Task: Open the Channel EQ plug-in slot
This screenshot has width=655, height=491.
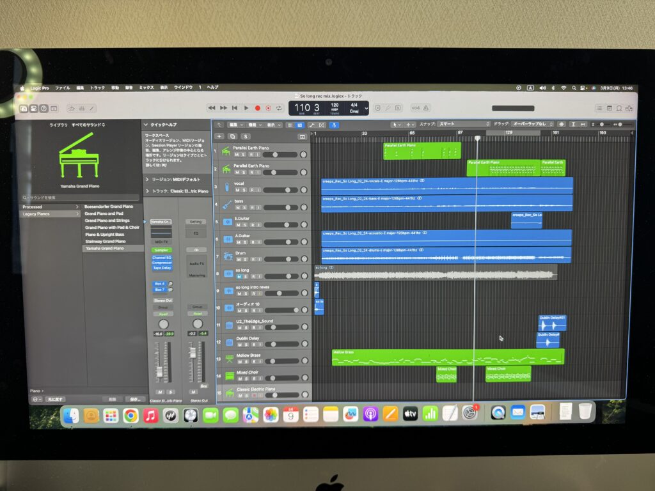Action: tap(162, 258)
